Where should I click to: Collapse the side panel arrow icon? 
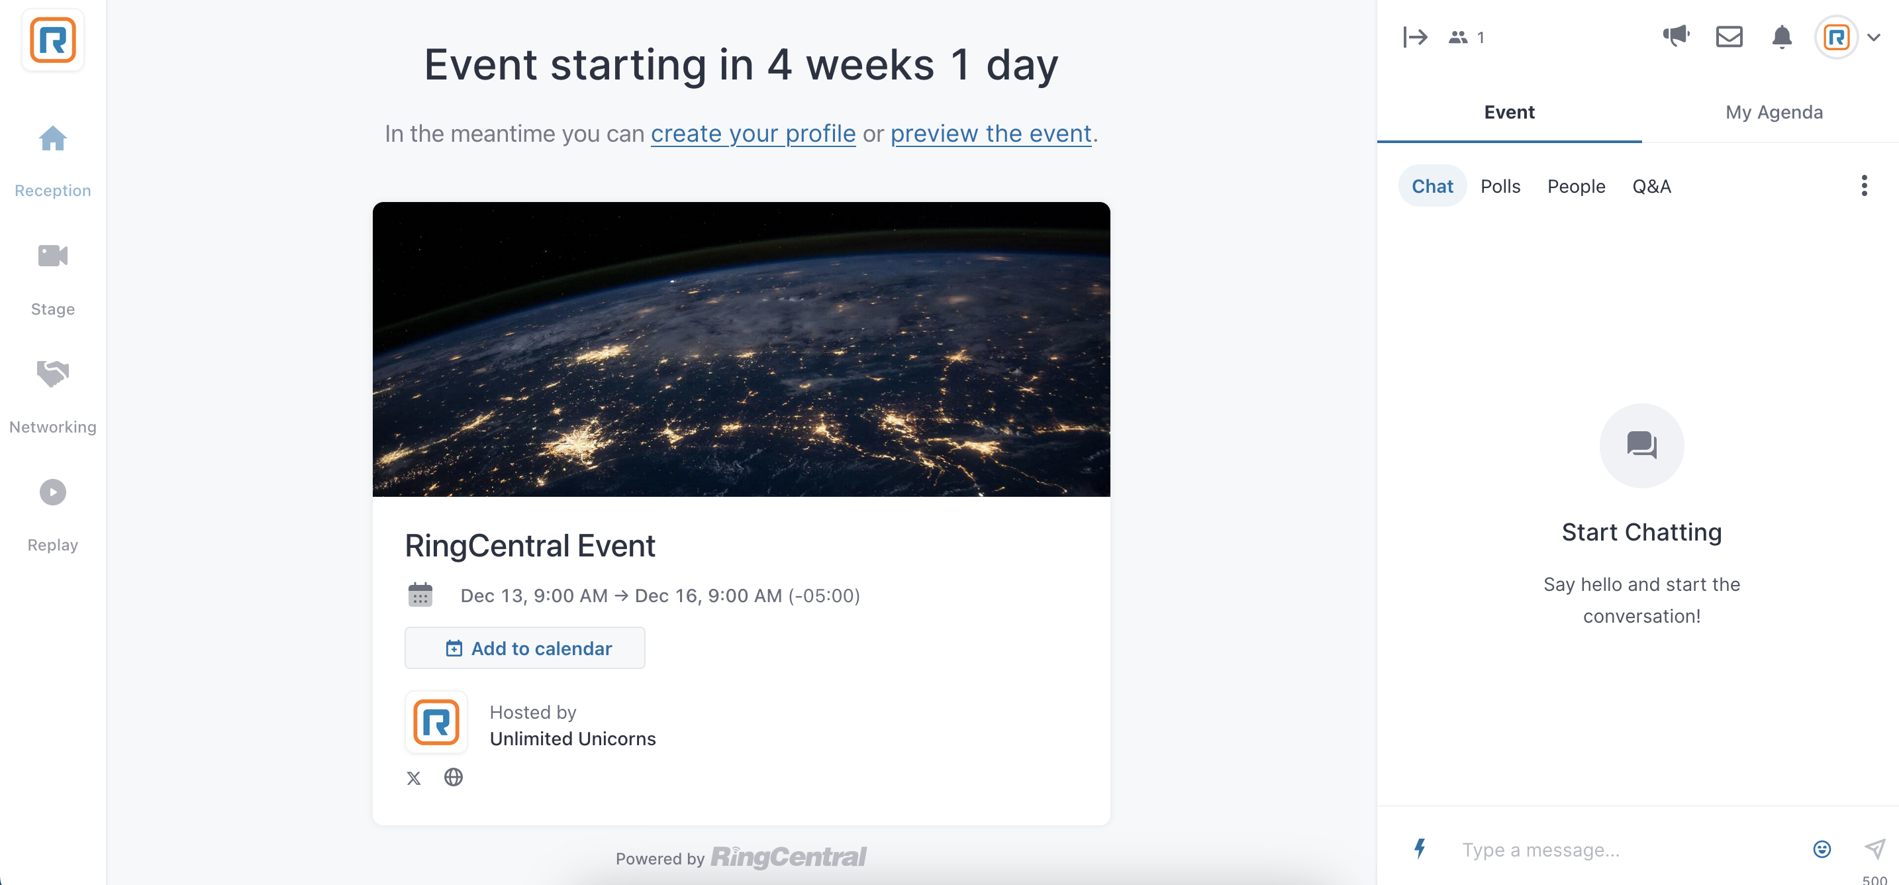(x=1415, y=37)
